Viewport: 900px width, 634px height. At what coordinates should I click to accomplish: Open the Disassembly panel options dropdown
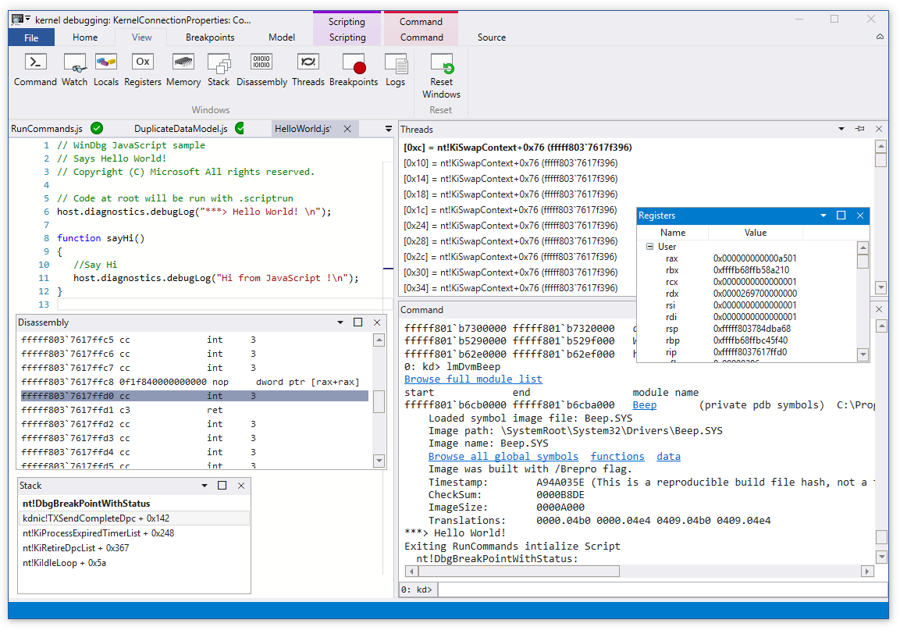tap(340, 322)
